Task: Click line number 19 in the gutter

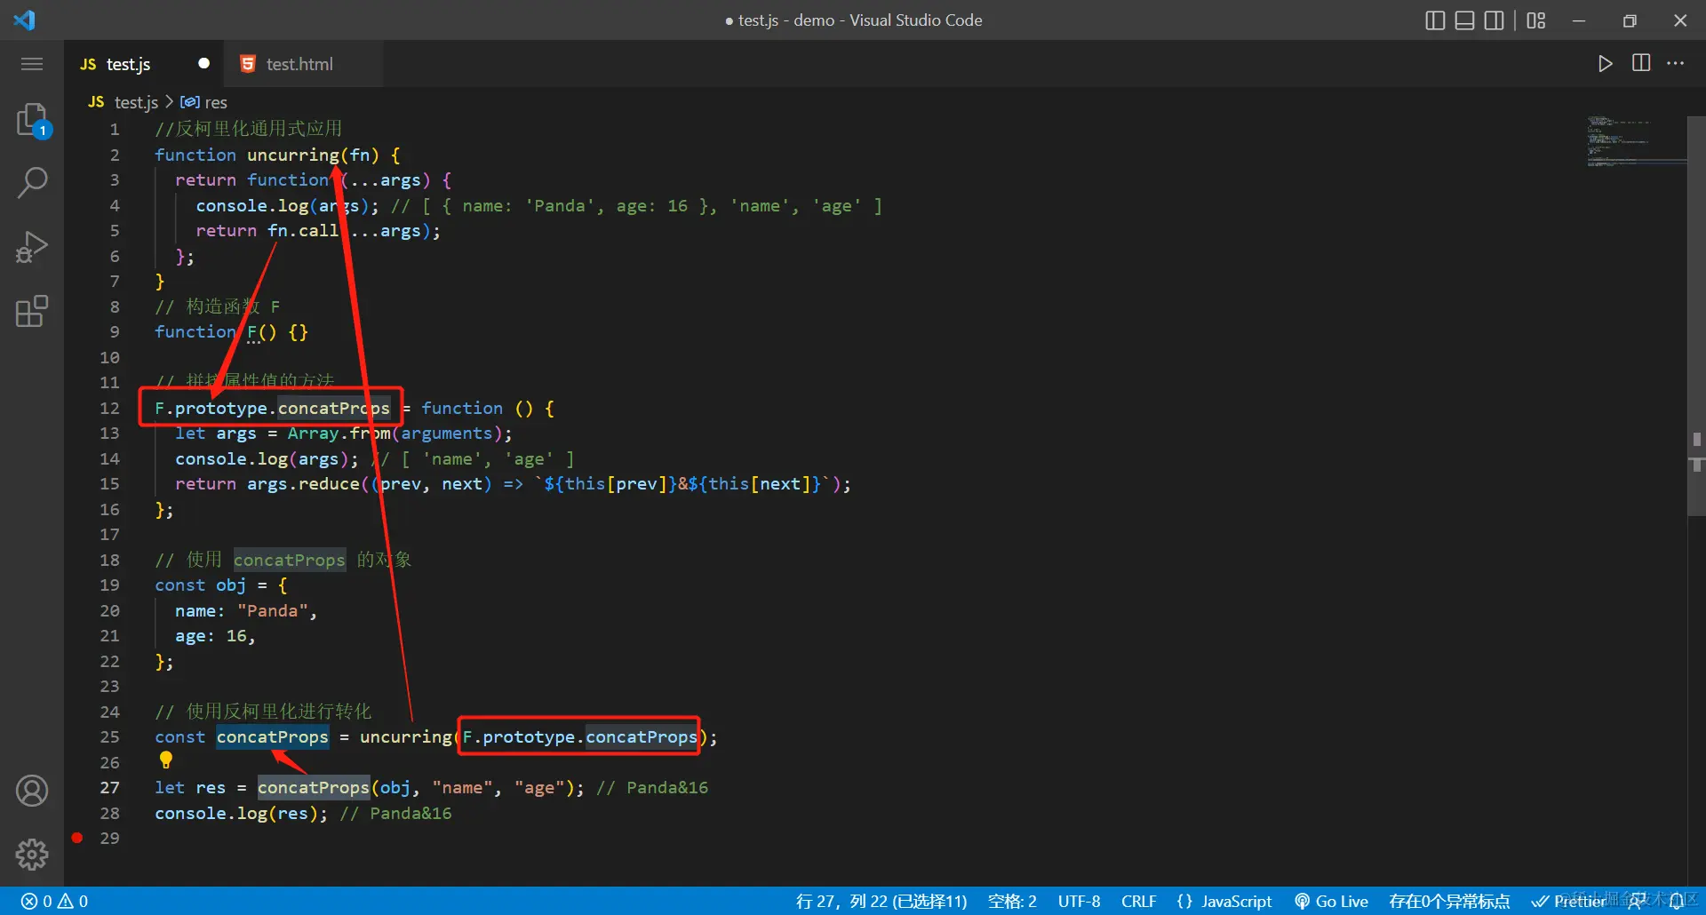Action: coord(109,585)
